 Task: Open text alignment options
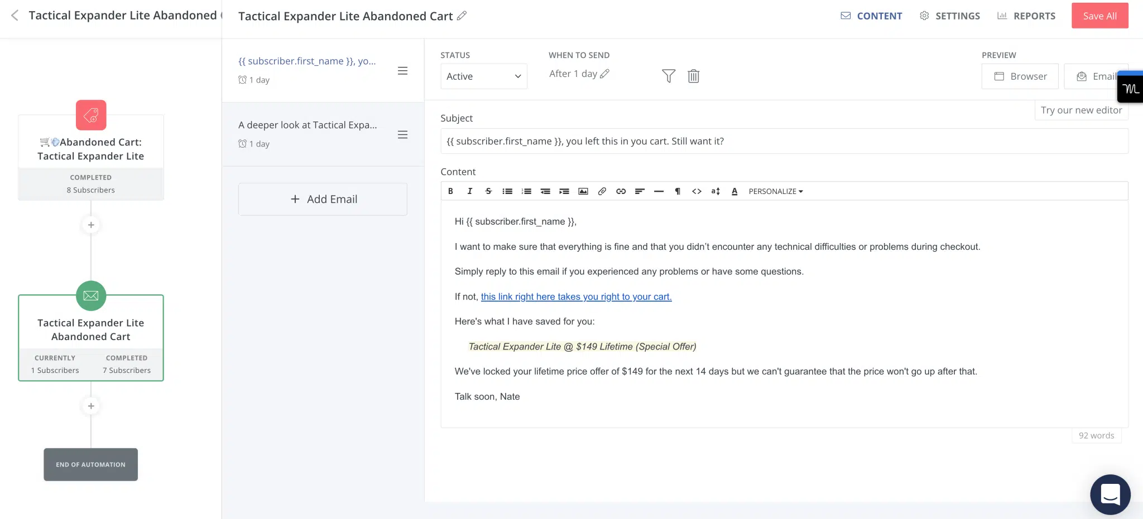(x=640, y=191)
